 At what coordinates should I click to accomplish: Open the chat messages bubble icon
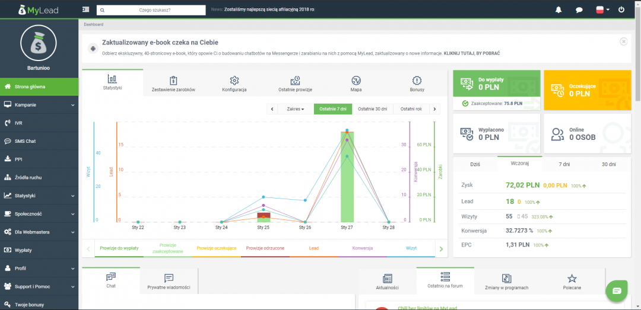pyautogui.click(x=579, y=9)
